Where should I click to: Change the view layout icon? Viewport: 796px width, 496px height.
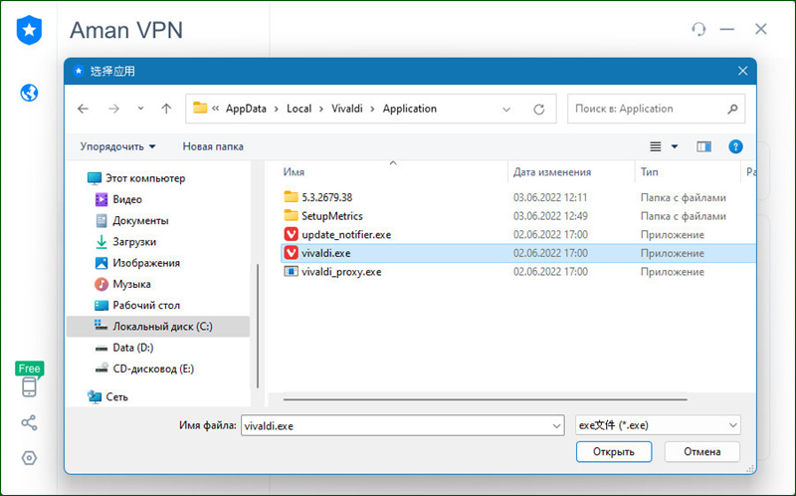tap(656, 146)
